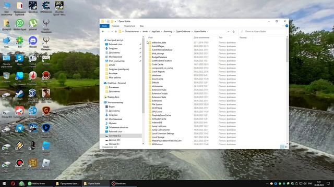The image size is (334, 187).
Task: Refresh the Opera Stable folder view
Action: click(x=233, y=32)
